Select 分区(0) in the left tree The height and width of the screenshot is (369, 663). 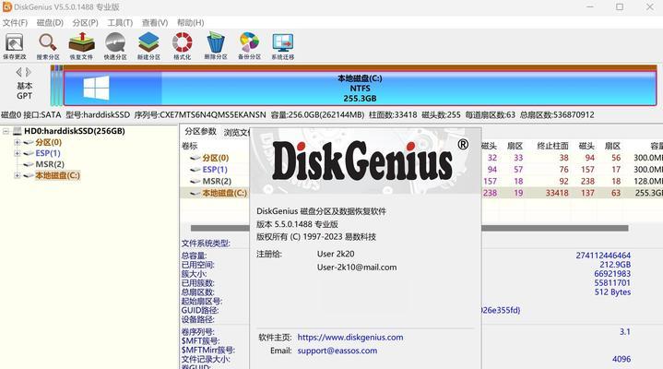click(x=48, y=142)
